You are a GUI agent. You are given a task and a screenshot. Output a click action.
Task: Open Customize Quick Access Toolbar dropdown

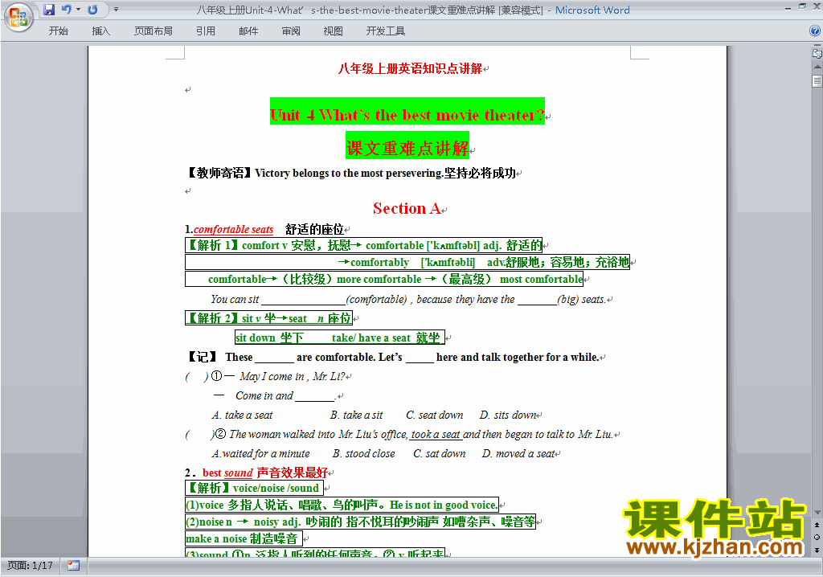pos(116,10)
